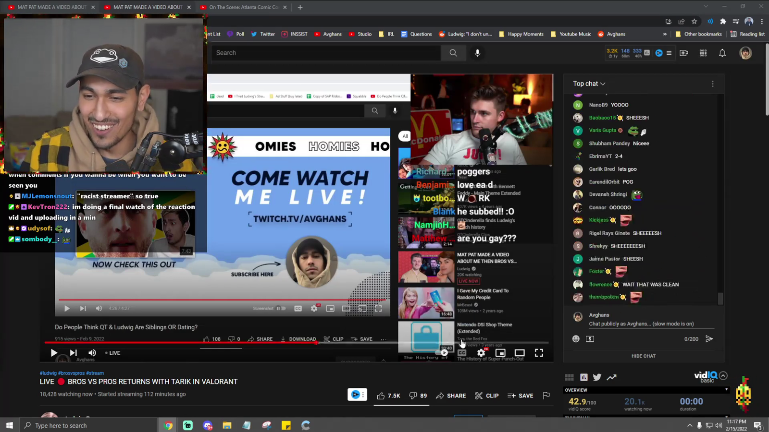The image size is (769, 432).
Task: Toggle closed captions CC button
Action: tap(462, 353)
